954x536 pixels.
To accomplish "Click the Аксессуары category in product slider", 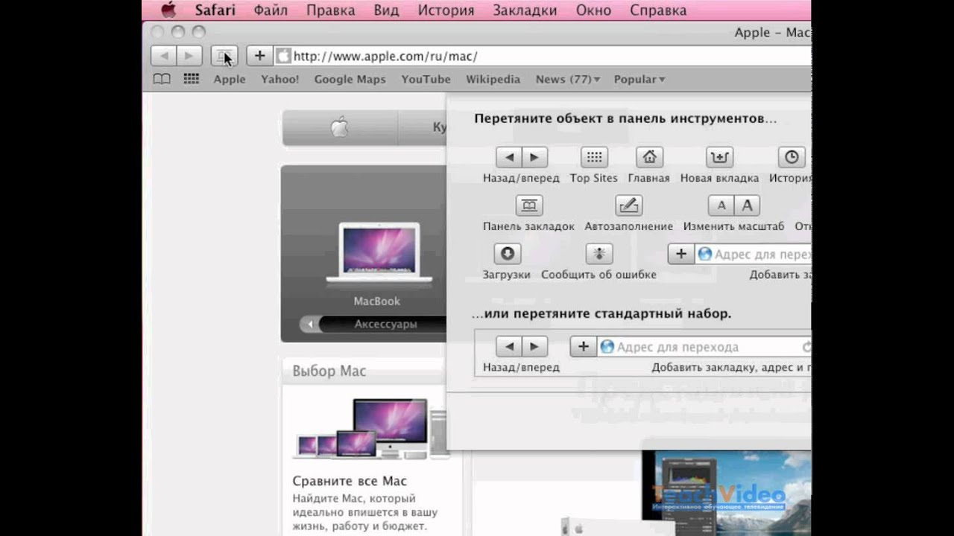I will (x=385, y=324).
